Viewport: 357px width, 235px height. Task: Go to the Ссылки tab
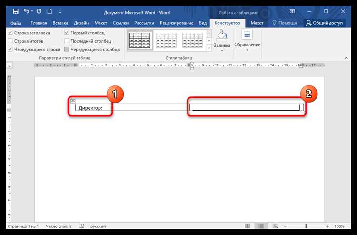pyautogui.click(x=121, y=23)
